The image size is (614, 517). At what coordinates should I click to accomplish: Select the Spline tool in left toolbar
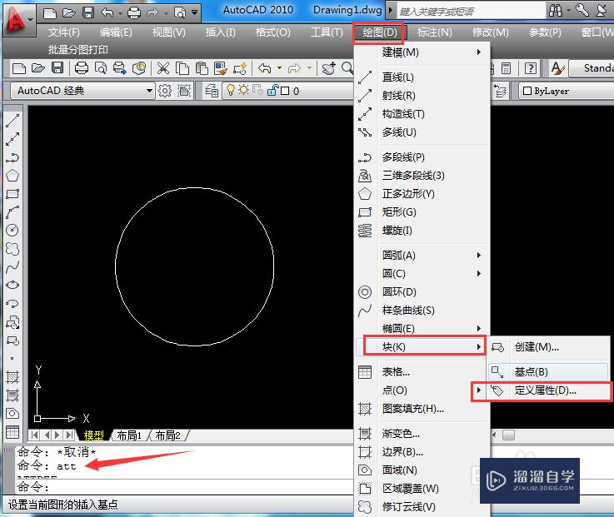click(x=12, y=266)
